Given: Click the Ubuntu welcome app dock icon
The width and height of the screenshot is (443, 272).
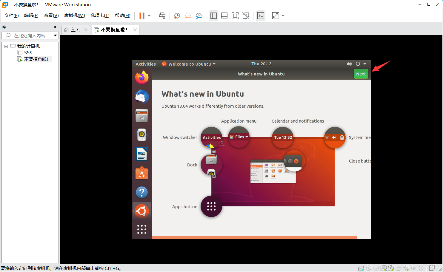Looking at the screenshot, I should click(142, 211).
